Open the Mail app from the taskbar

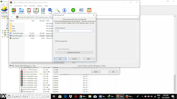[95, 97]
